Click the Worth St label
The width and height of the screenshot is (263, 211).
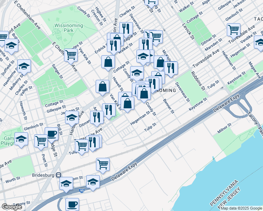[13, 180]
